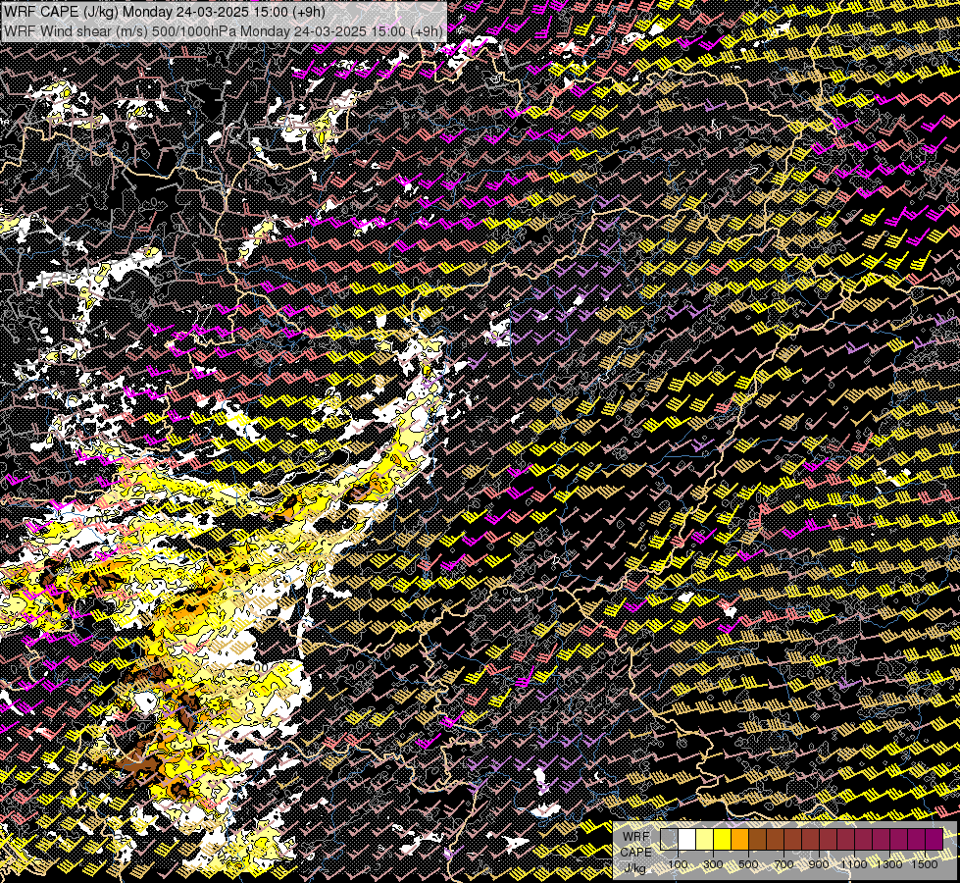Select the white legend swatch
The height and width of the screenshot is (883, 960).
pyautogui.click(x=687, y=839)
